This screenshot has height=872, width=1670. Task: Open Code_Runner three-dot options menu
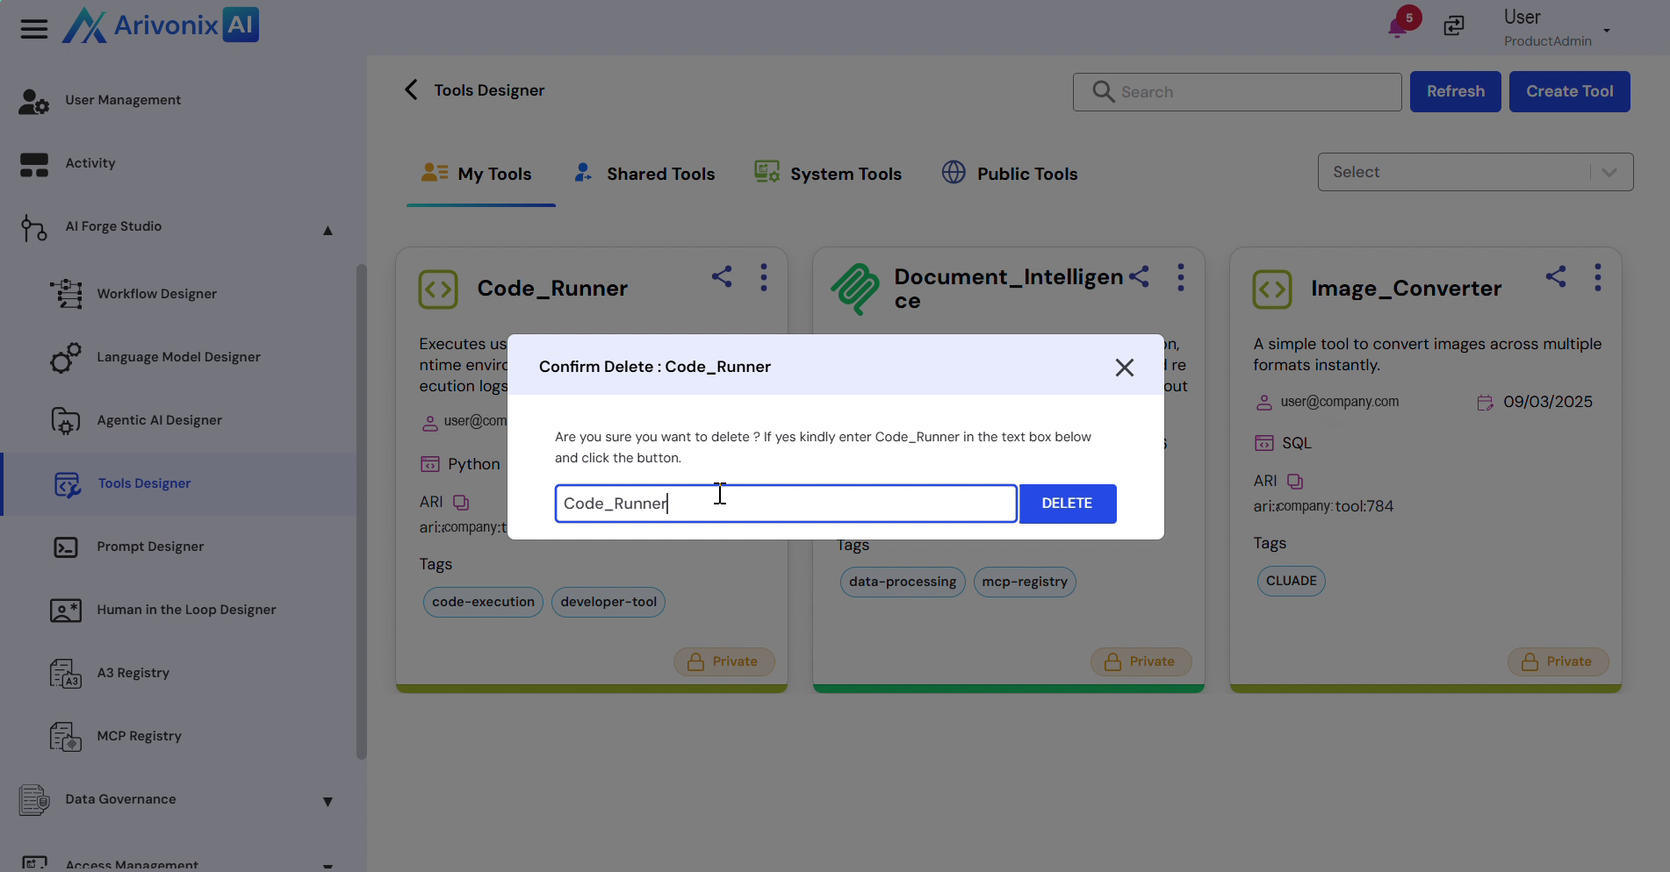click(x=764, y=277)
